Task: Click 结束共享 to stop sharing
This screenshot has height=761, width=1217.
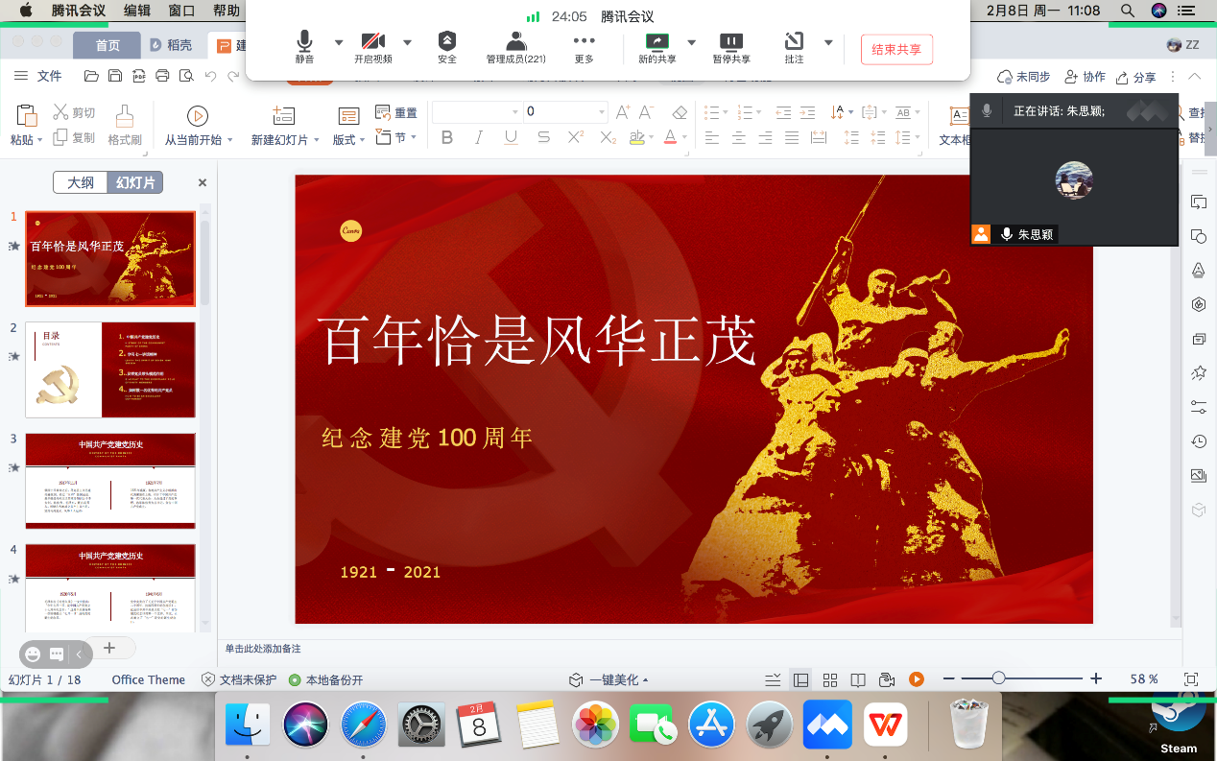Action: coord(896,50)
